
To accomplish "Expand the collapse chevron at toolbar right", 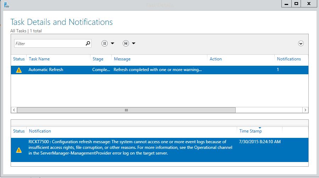I will point(301,43).
